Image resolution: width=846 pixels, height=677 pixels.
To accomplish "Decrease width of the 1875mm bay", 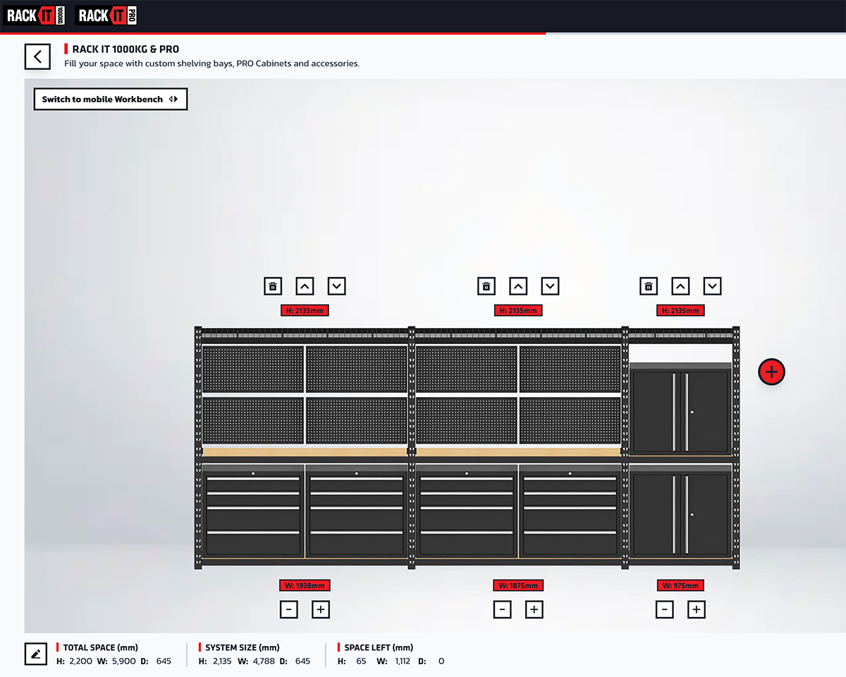I will tap(502, 609).
